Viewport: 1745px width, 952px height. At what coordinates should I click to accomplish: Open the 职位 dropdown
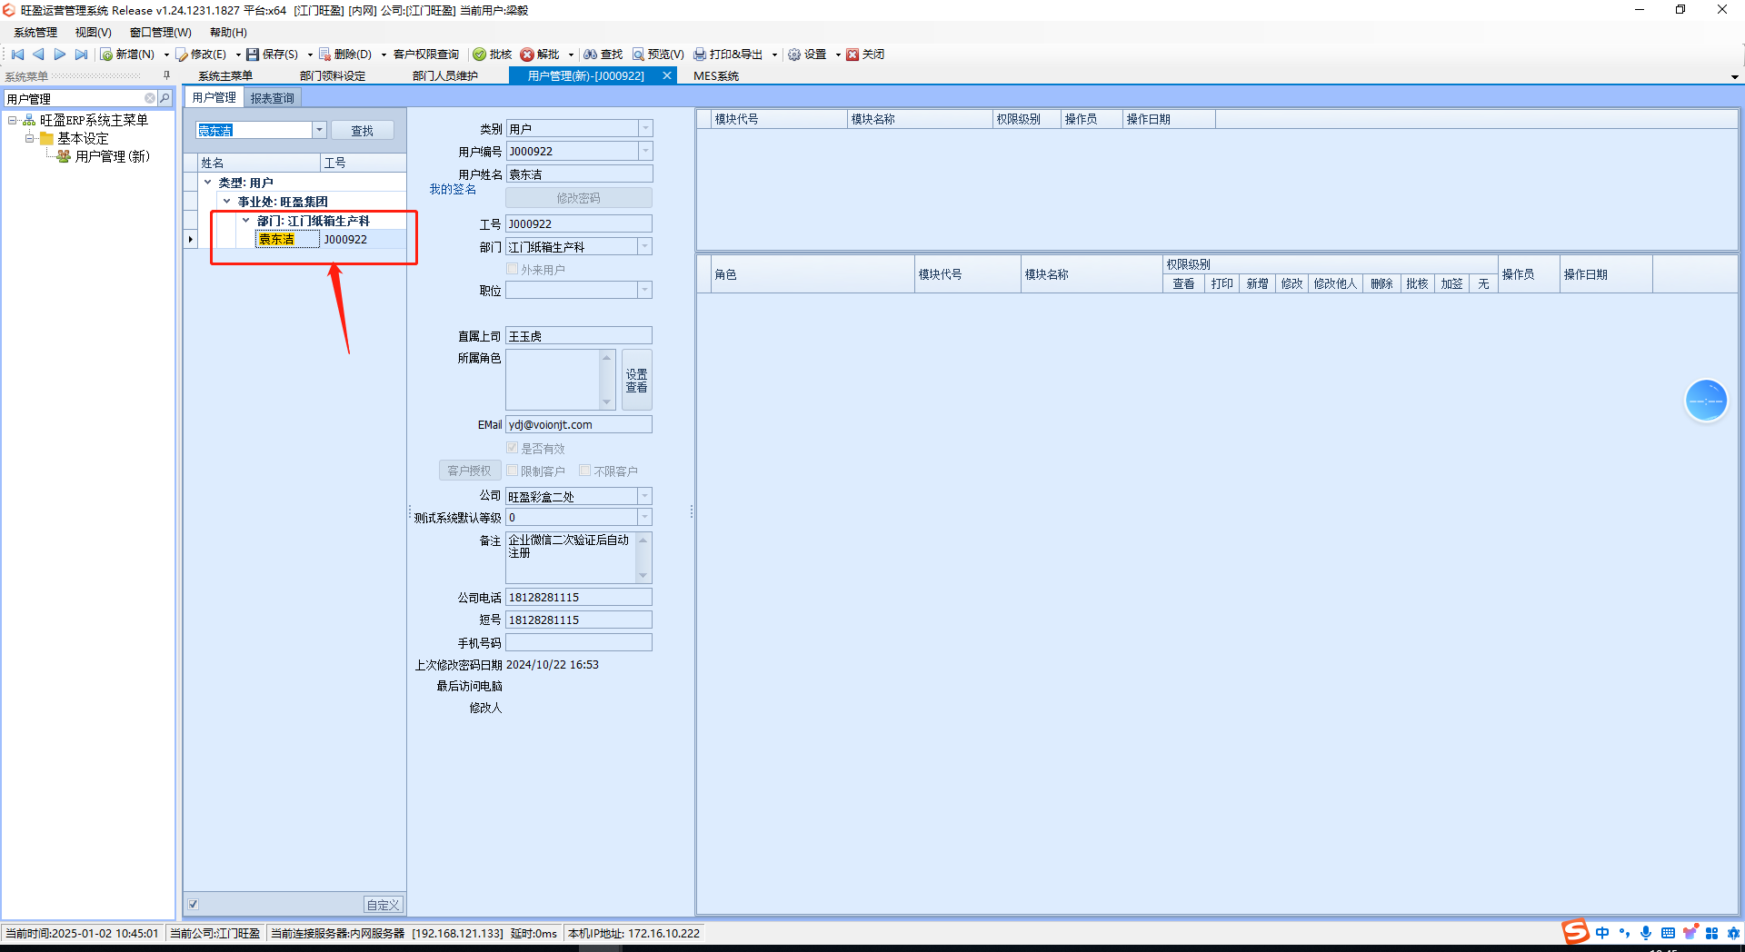[645, 290]
